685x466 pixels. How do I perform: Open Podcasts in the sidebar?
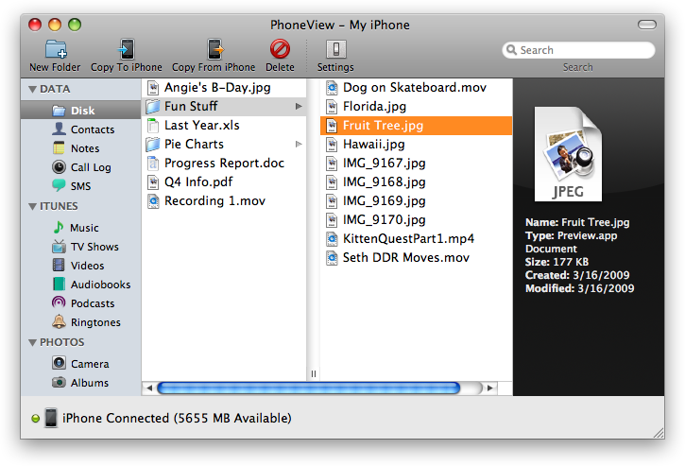pyautogui.click(x=81, y=302)
